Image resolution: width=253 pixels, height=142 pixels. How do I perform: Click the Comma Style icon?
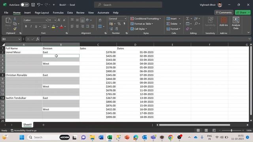tap(124, 24)
